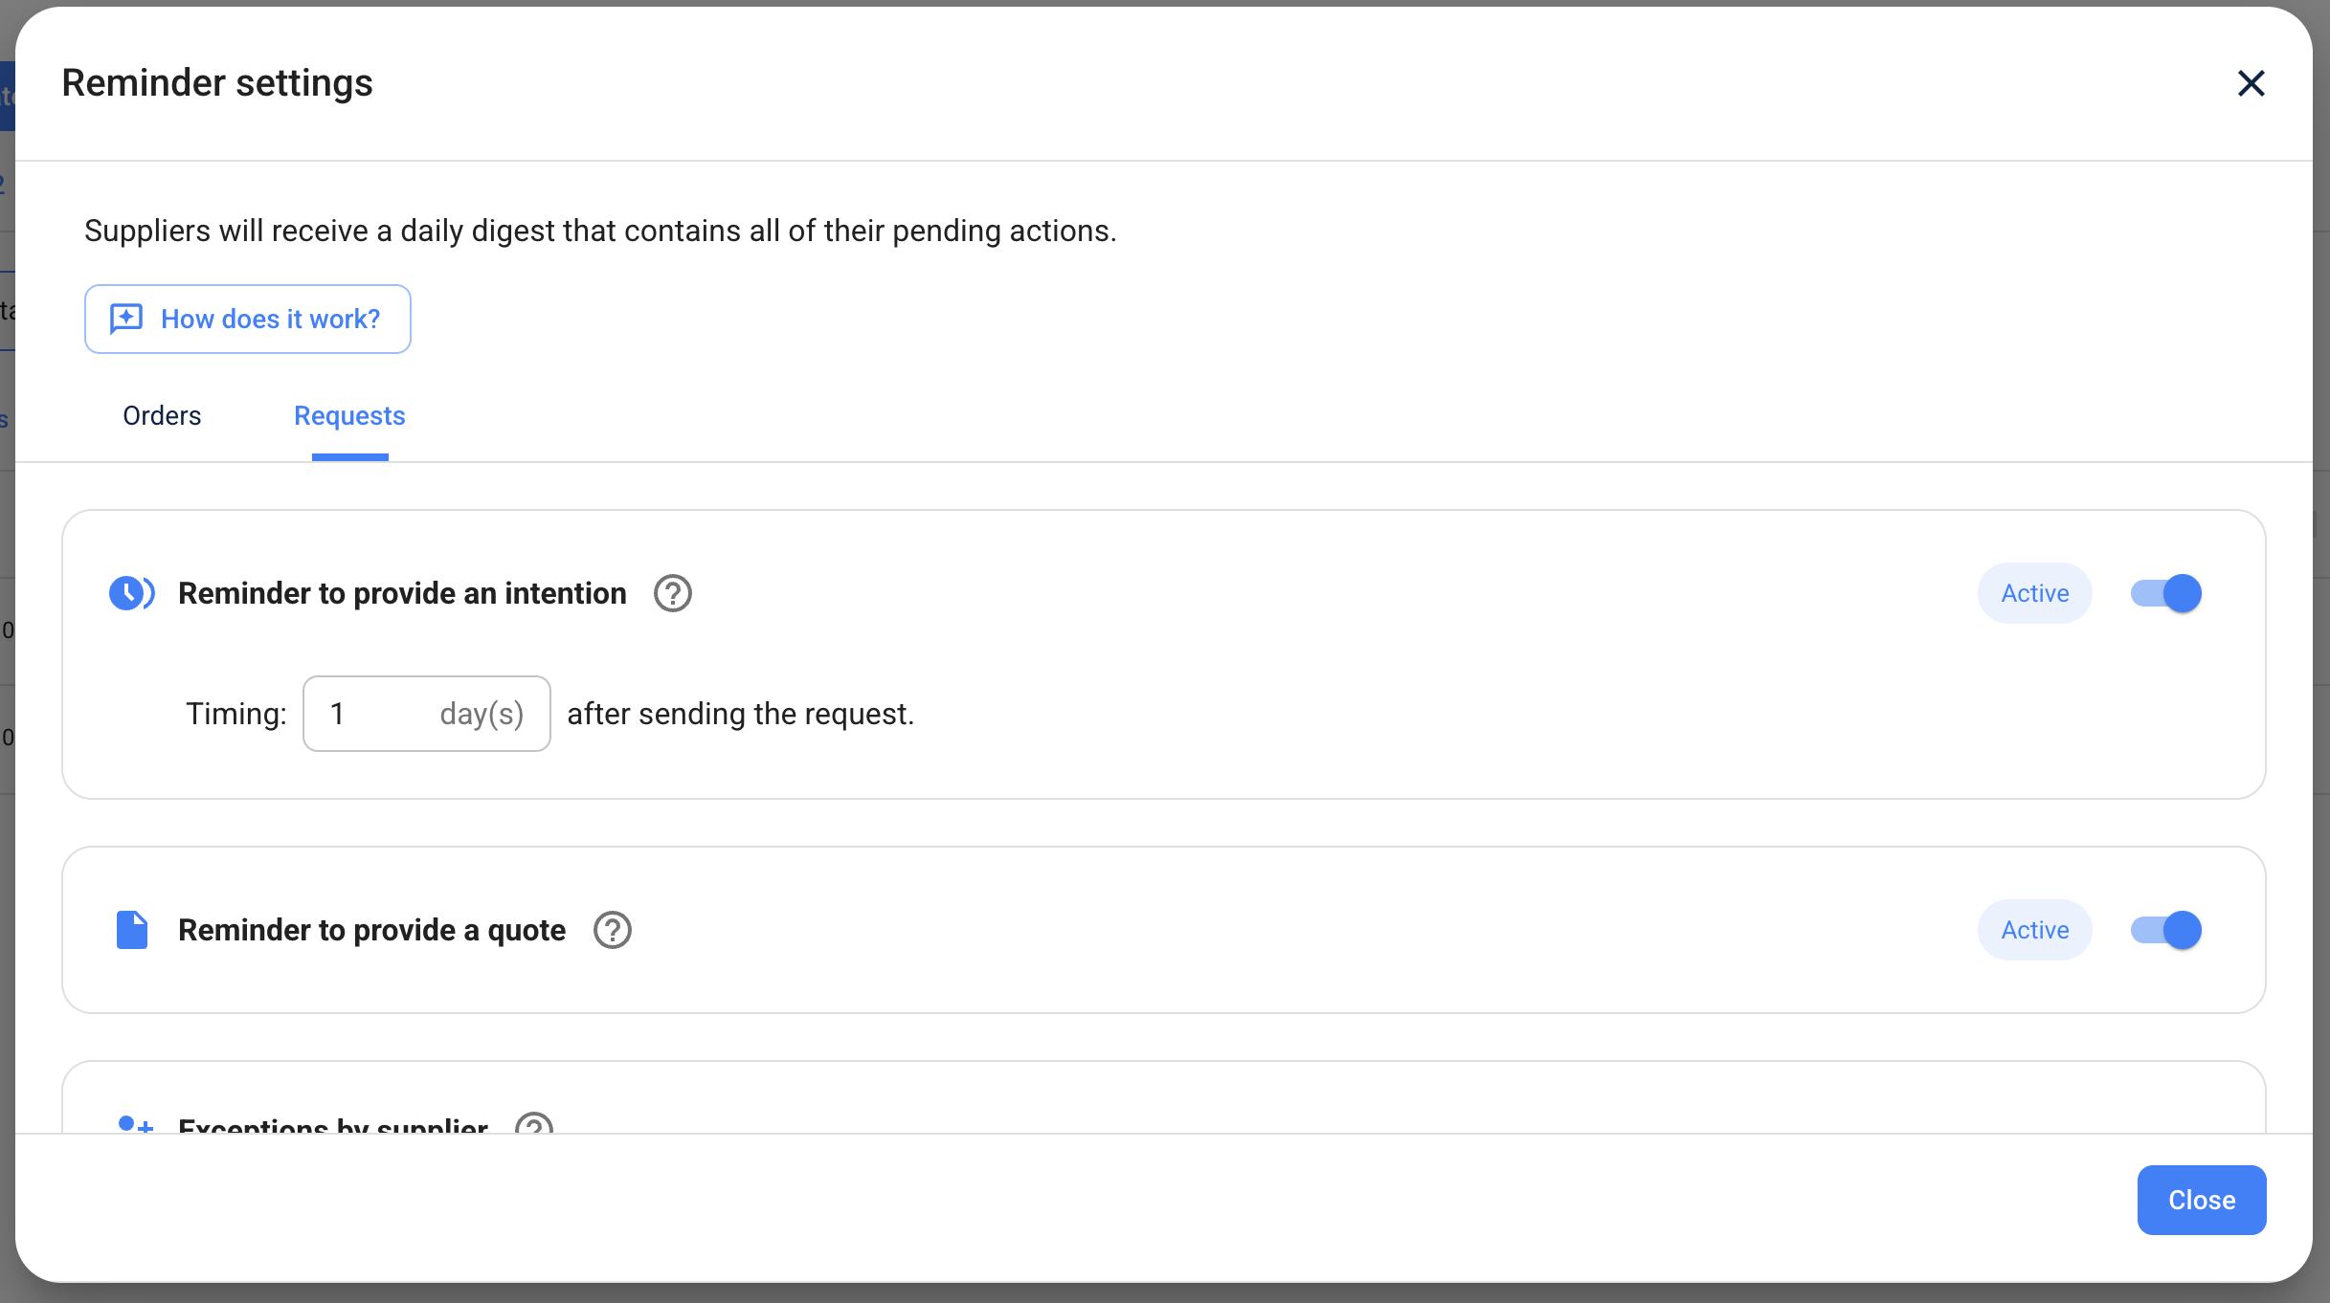
Task: Disable the intention reminder toggle
Action: (x=2166, y=593)
